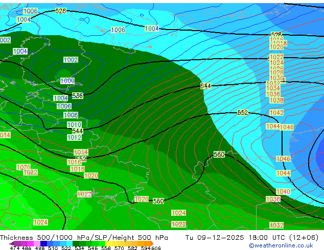Click the 544 label beside the red isobars
The height and width of the screenshot is (250, 324).
(205, 86)
